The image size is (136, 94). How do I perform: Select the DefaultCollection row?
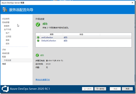pyautogui.click(x=83, y=41)
